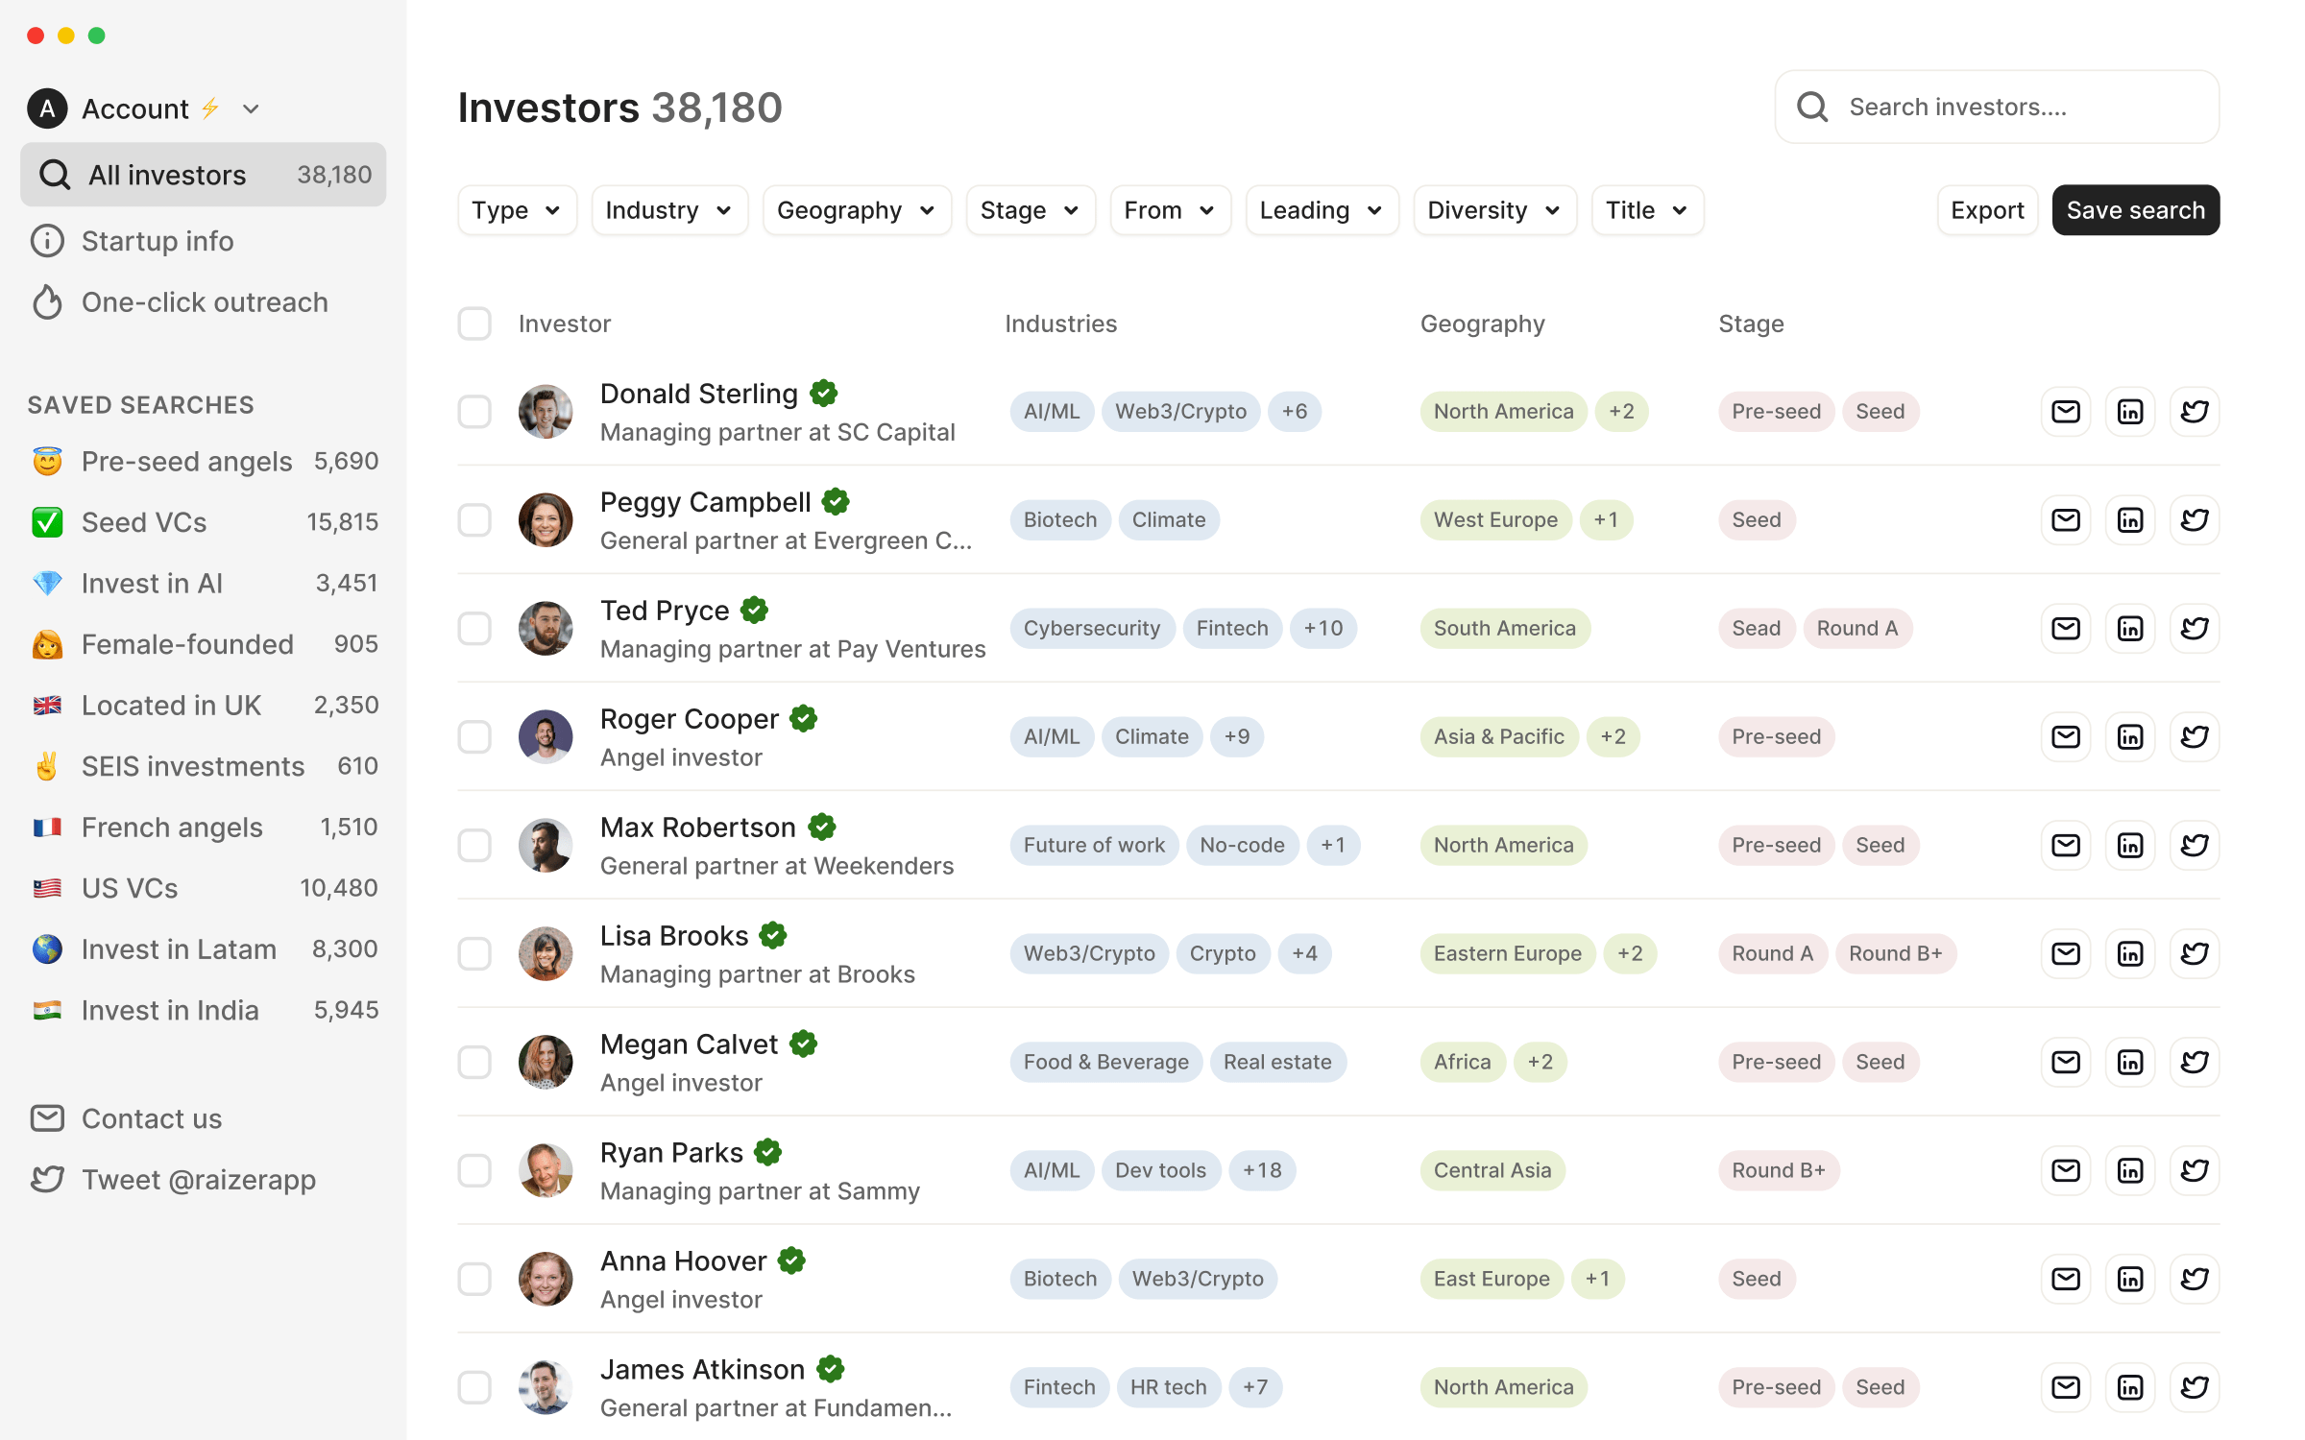Open James Atkinson's profile photo
2305x1440 pixels.
coord(546,1387)
